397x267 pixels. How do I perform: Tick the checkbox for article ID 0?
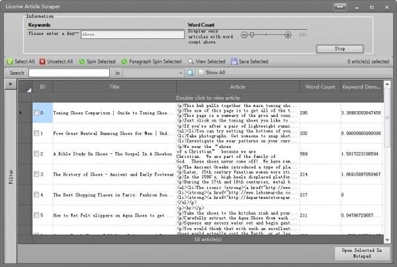[x=36, y=113]
